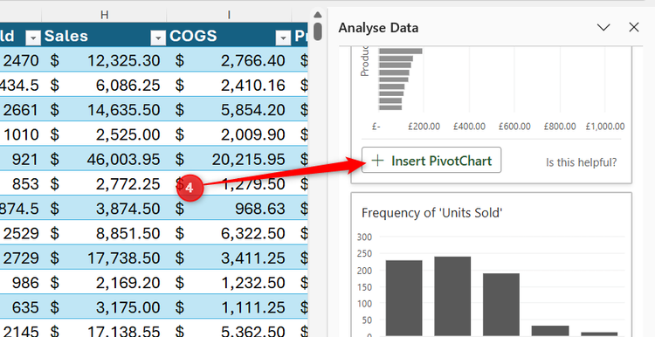Image resolution: width=655 pixels, height=337 pixels.
Task: Select the COGS cell 1,232.50
Action: point(229,283)
